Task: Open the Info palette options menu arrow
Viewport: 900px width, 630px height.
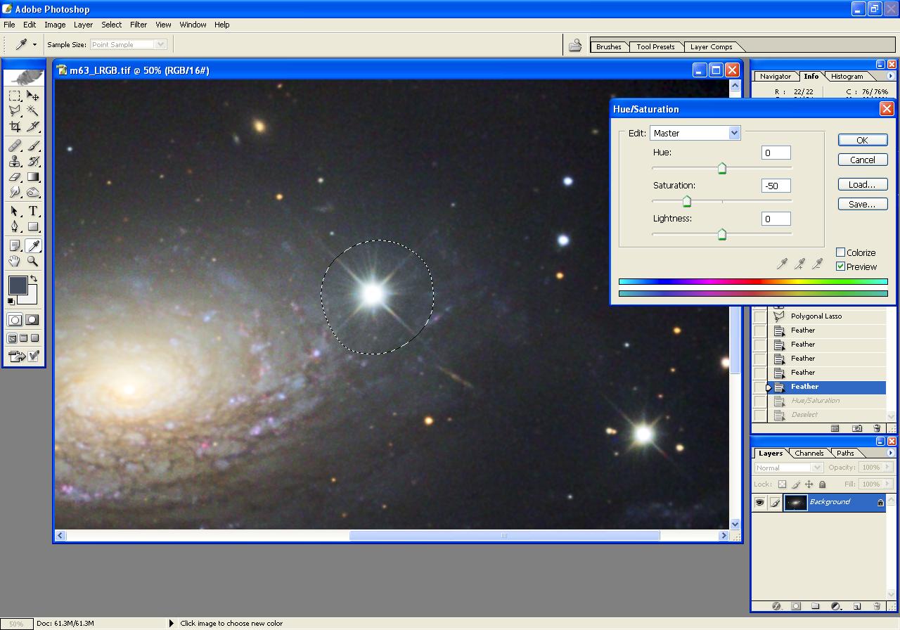Action: click(890, 76)
